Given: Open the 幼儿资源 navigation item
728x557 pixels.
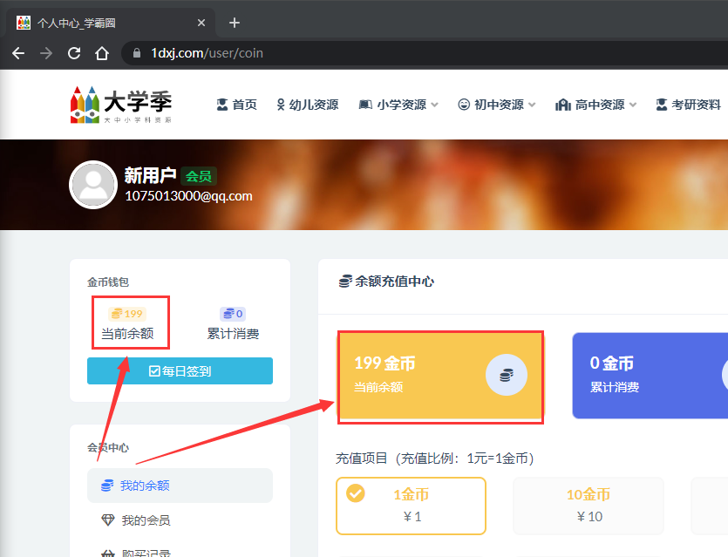Looking at the screenshot, I should [307, 105].
